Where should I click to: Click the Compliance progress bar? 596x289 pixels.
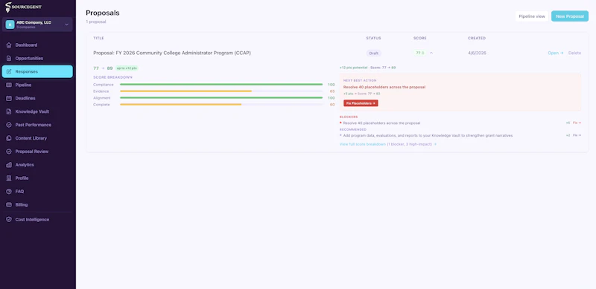(221, 85)
